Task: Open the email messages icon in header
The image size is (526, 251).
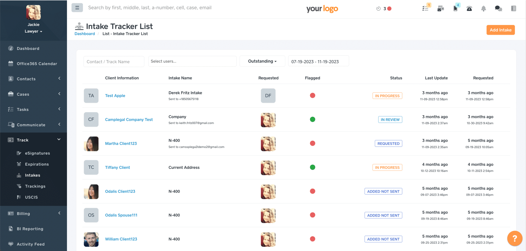Action: (440, 8)
